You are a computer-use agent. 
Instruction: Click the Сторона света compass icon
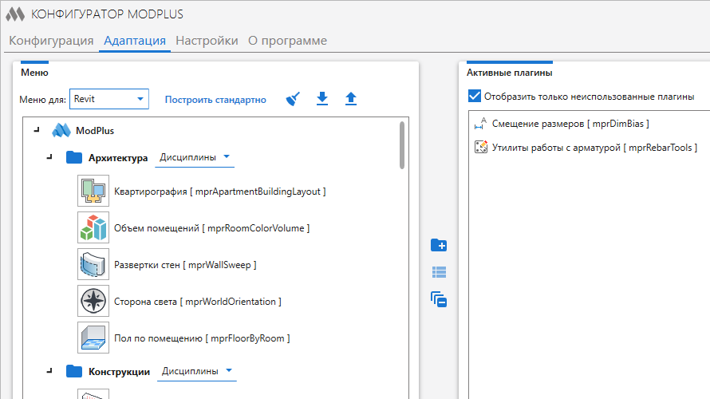click(x=93, y=301)
